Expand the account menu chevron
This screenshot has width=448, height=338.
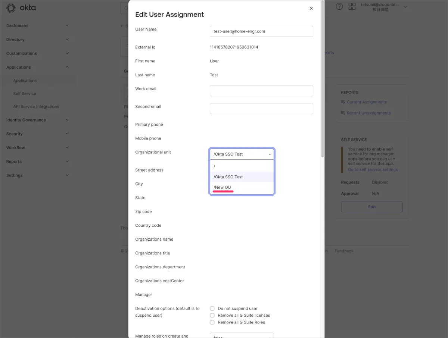406,7
